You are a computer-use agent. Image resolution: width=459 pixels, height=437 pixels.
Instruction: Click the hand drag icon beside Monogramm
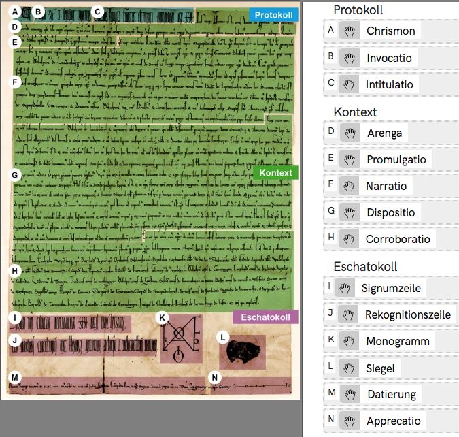pyautogui.click(x=349, y=341)
